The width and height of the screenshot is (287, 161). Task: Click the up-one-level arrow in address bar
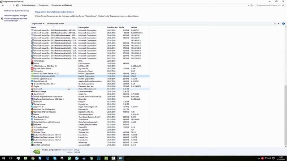point(14,5)
